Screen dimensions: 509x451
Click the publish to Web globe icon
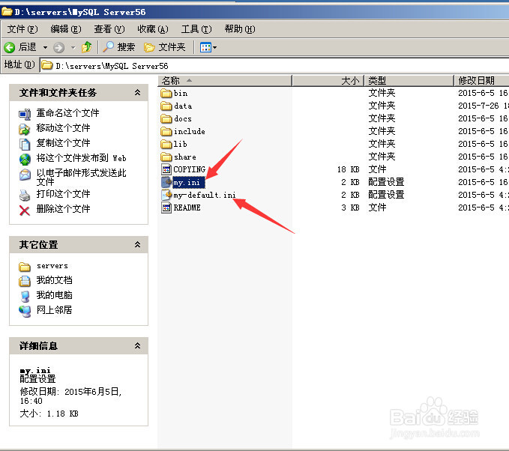25,159
